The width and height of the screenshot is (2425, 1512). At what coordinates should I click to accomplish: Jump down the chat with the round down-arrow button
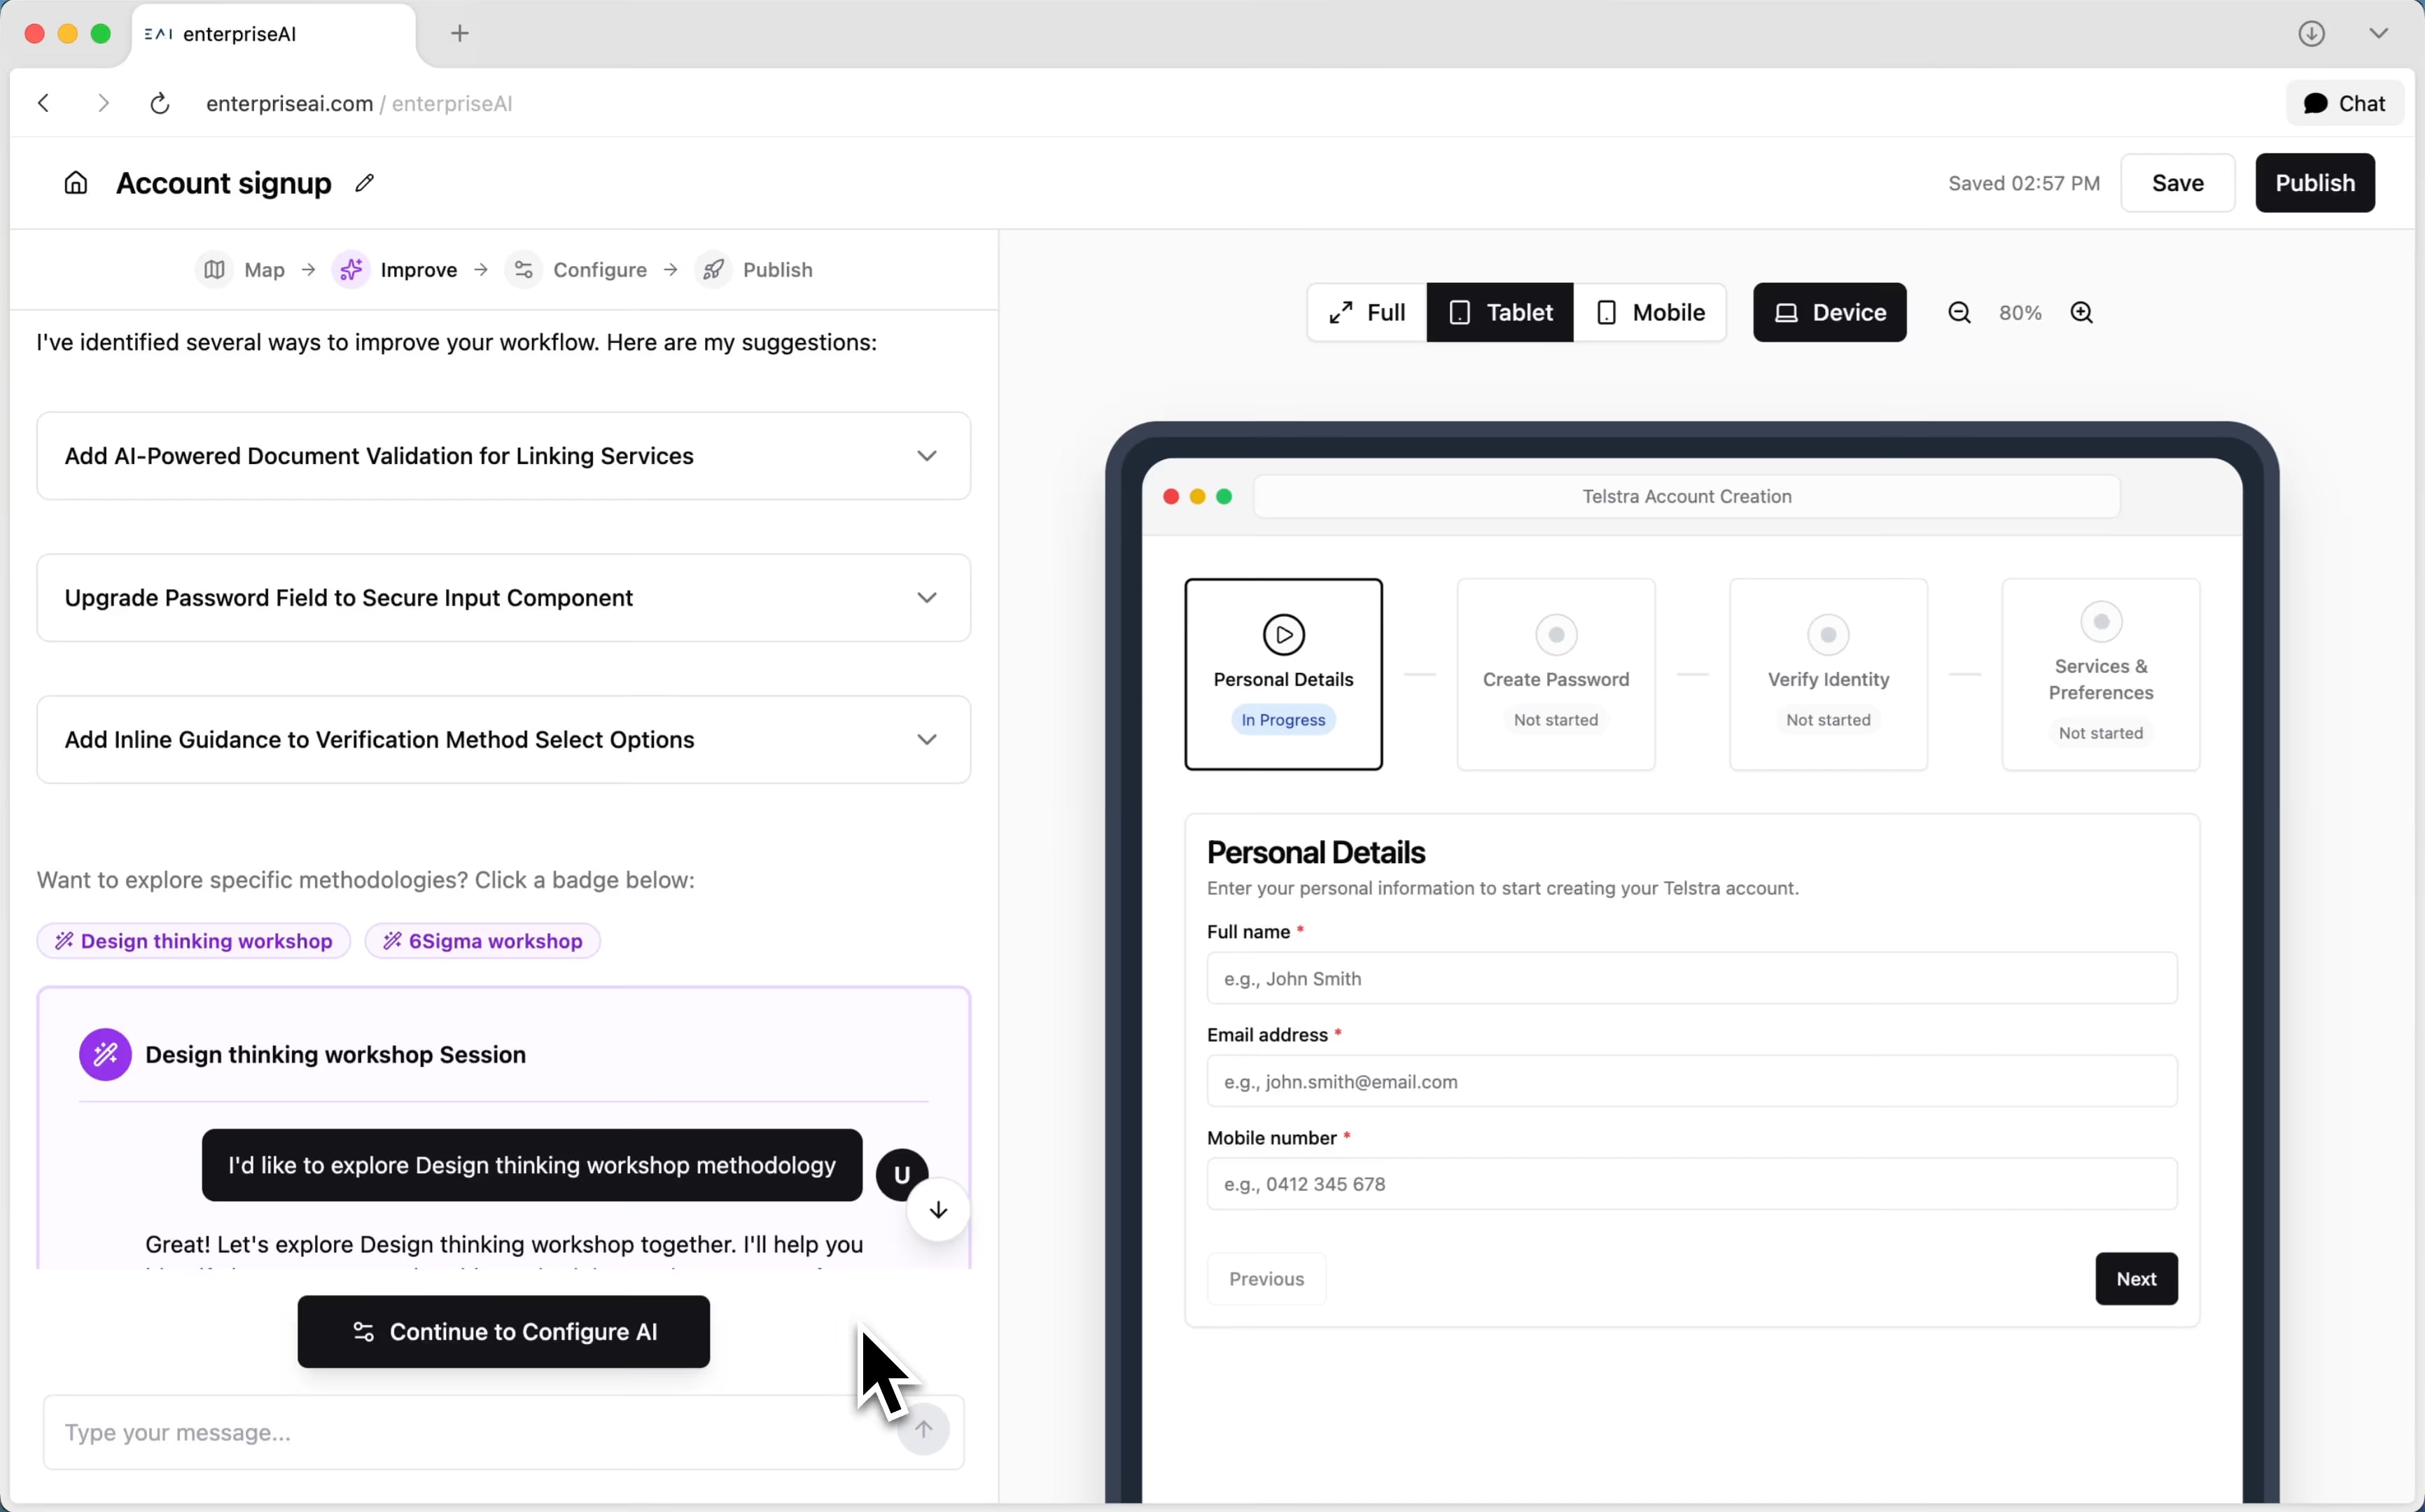pos(938,1210)
